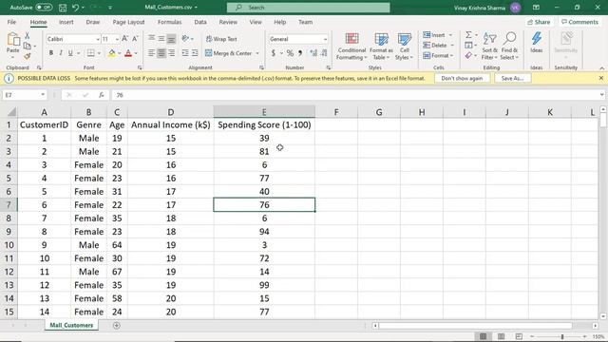Click the Merge & Center button

[228, 53]
